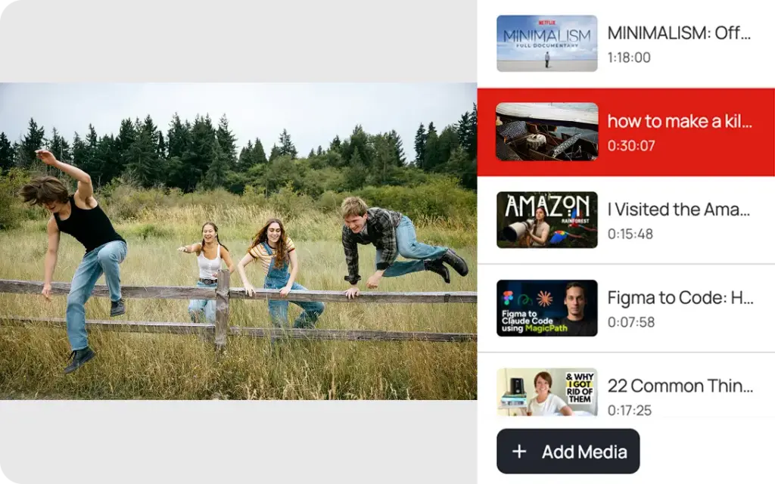Click the main video preview of friends jumping fence

pos(238,240)
